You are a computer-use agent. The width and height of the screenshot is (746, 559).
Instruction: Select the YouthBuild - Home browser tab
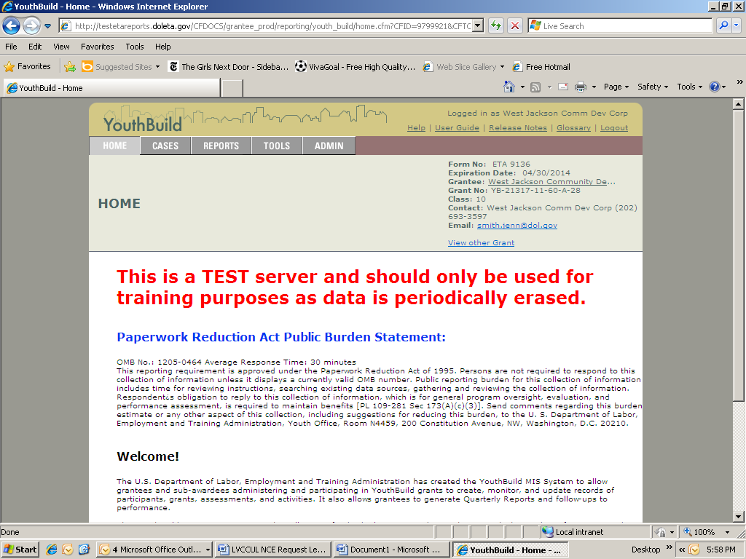(112, 88)
